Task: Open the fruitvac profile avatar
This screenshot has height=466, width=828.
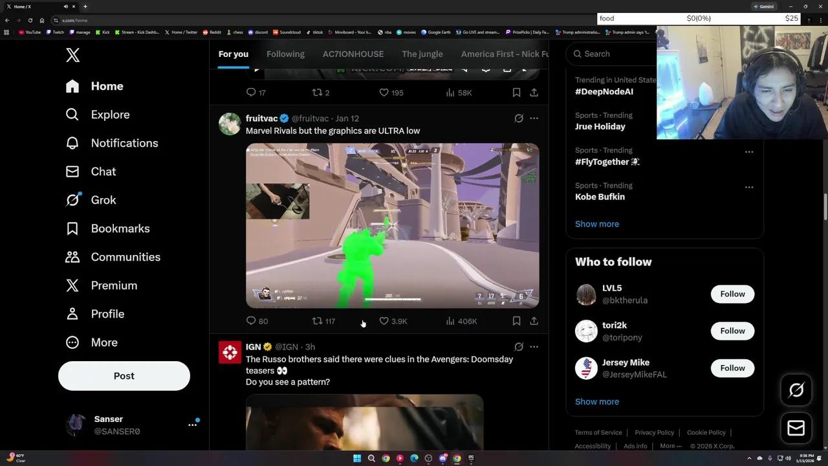Action: tap(230, 124)
